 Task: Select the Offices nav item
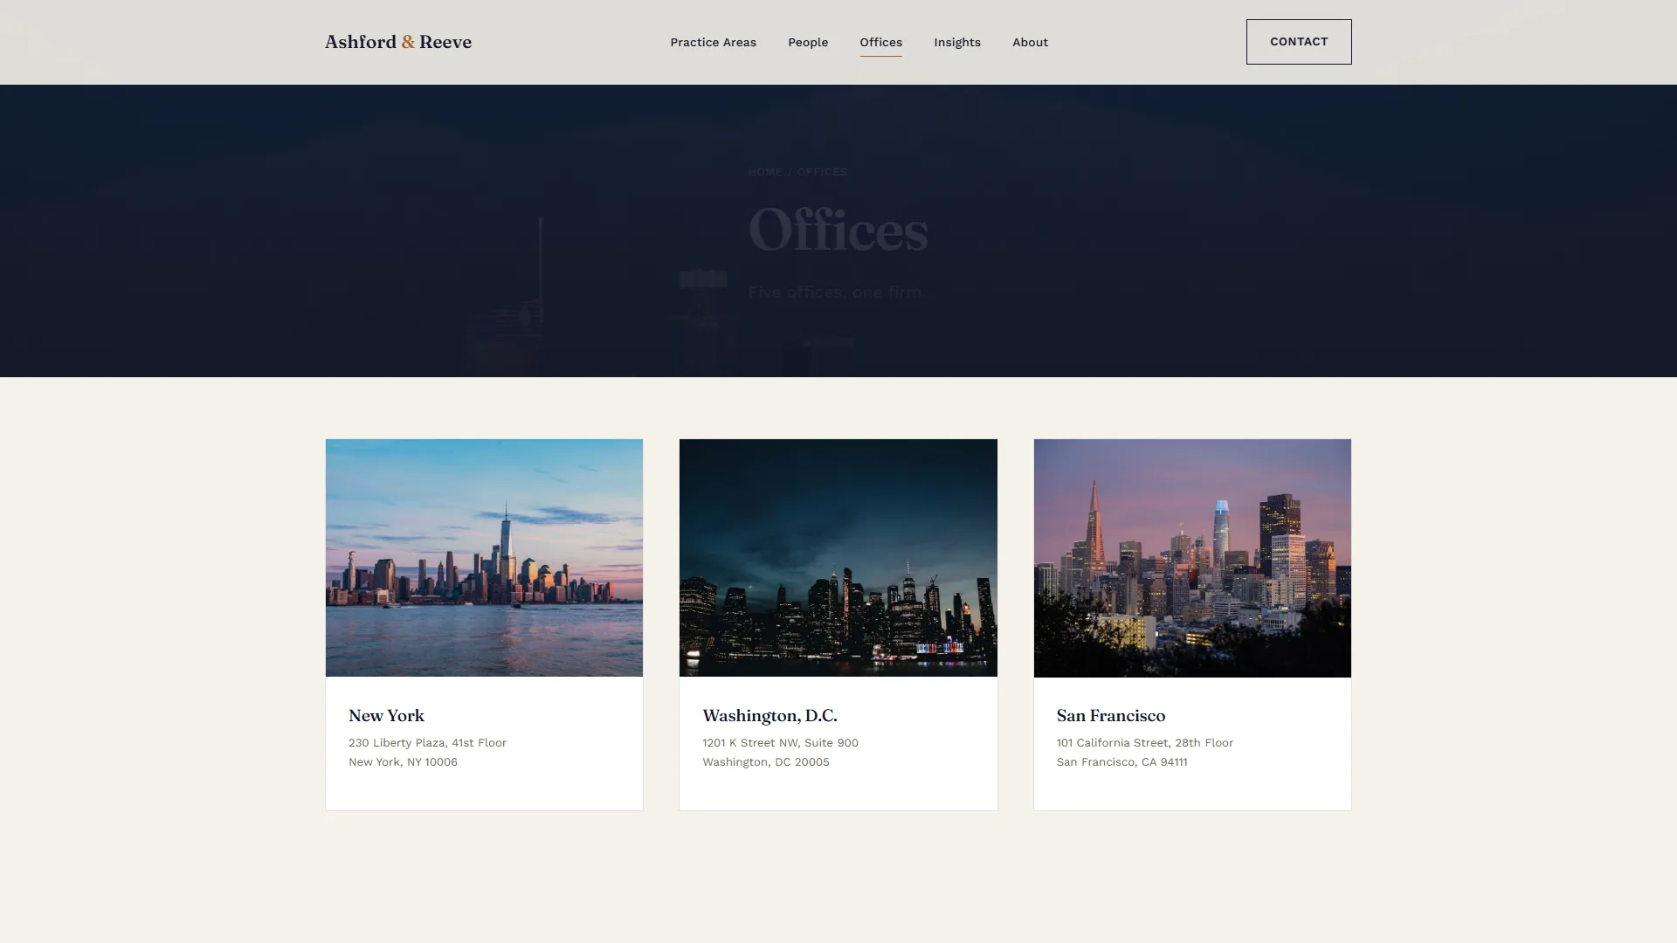pyautogui.click(x=880, y=42)
